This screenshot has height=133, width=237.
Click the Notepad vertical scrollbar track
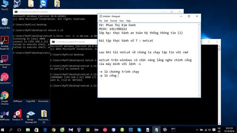(199, 60)
